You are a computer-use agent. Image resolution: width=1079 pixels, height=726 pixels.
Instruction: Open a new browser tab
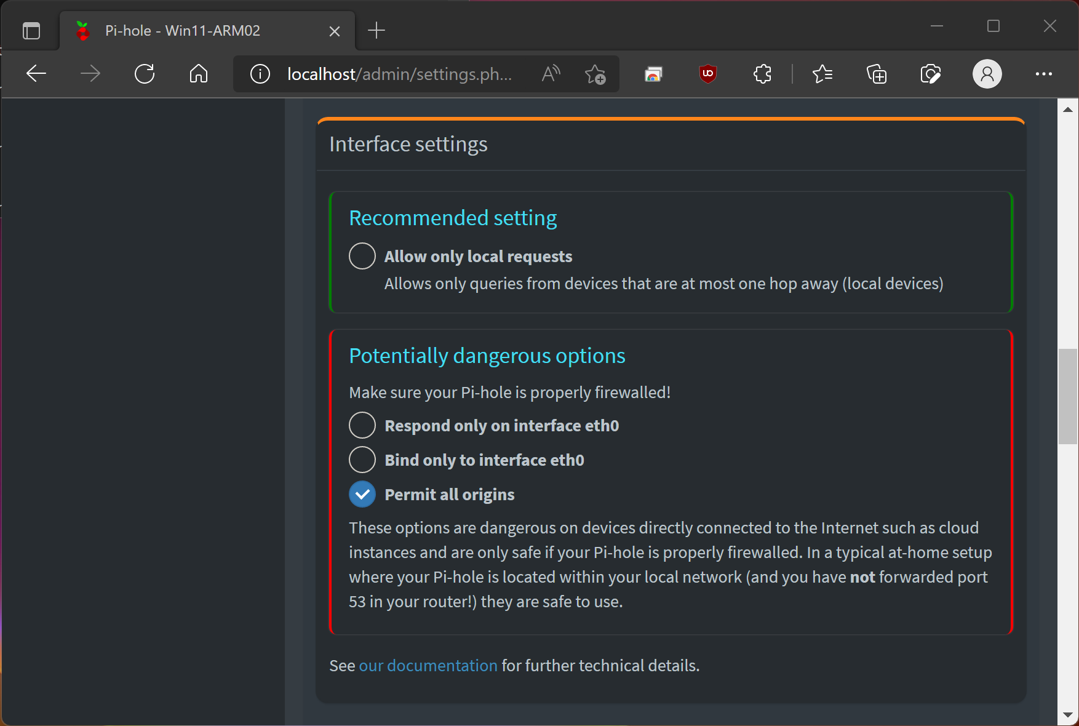(x=376, y=31)
